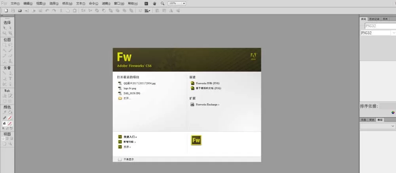Open the Fill color swatch
Viewport: 396px width, 173px height.
(x=10, y=124)
